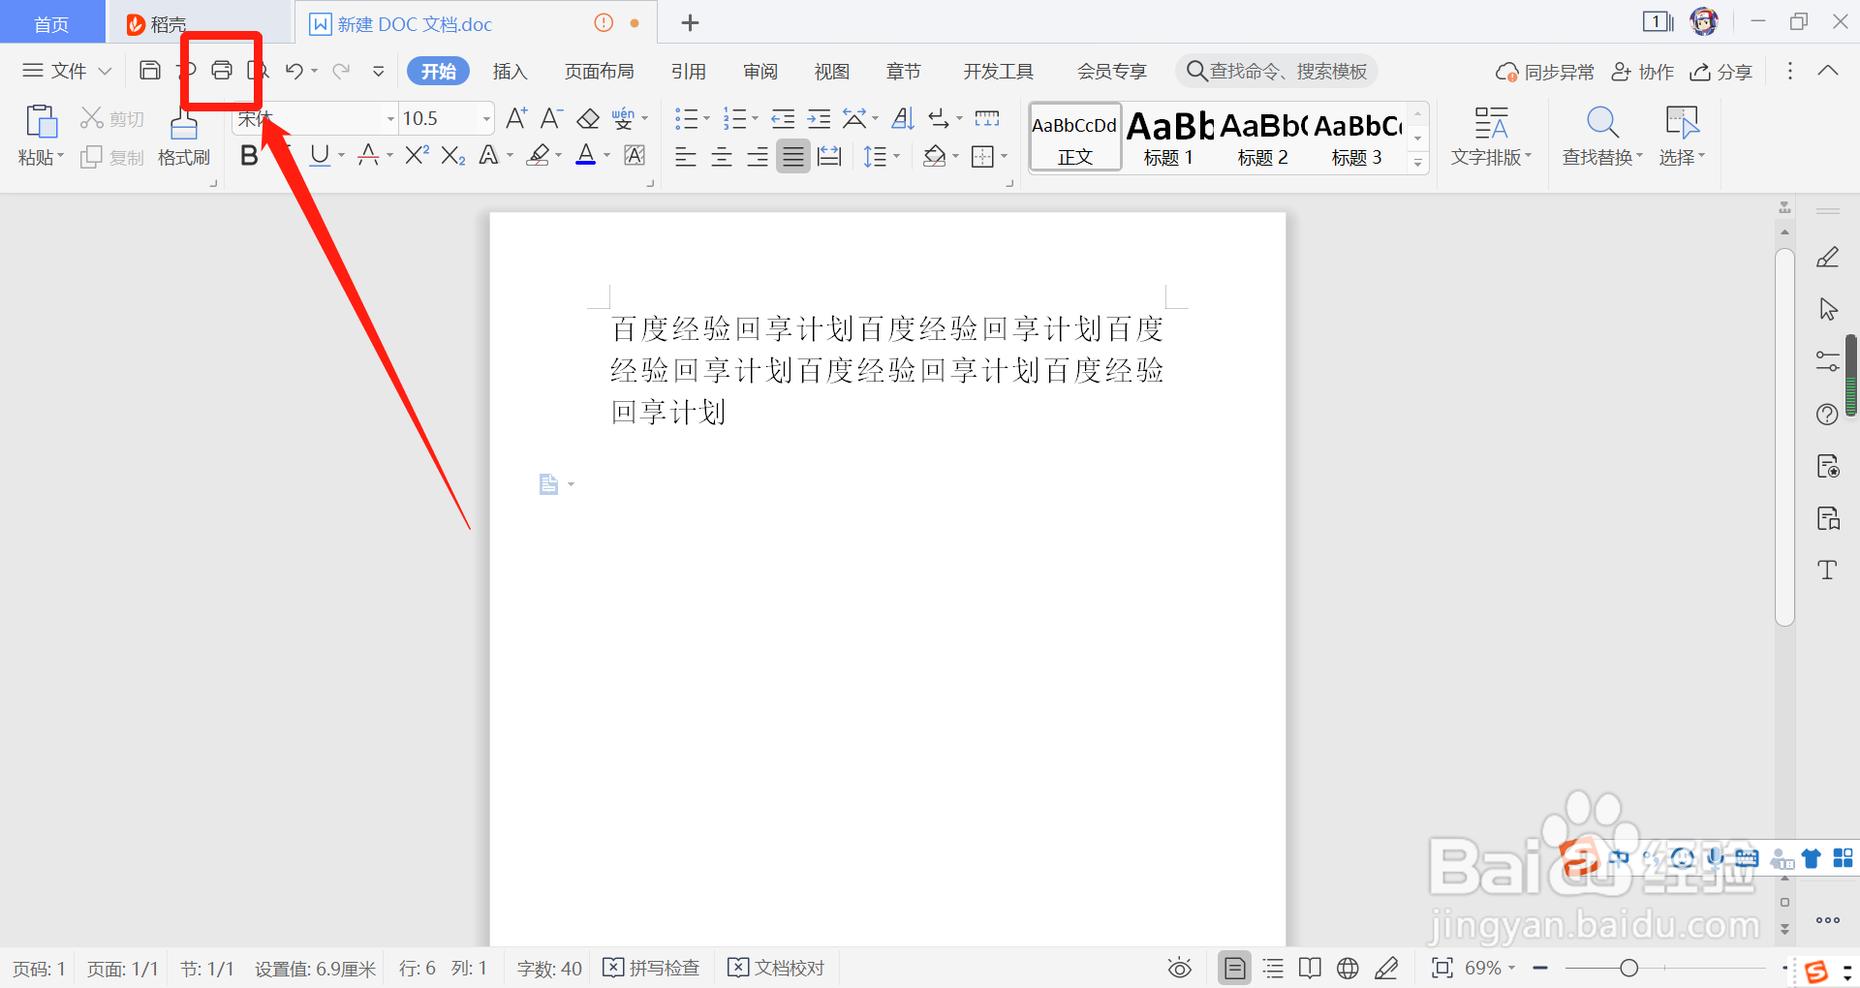Click the Undo arrow icon
Screen dimensions: 1860x988
pyautogui.click(x=294, y=71)
